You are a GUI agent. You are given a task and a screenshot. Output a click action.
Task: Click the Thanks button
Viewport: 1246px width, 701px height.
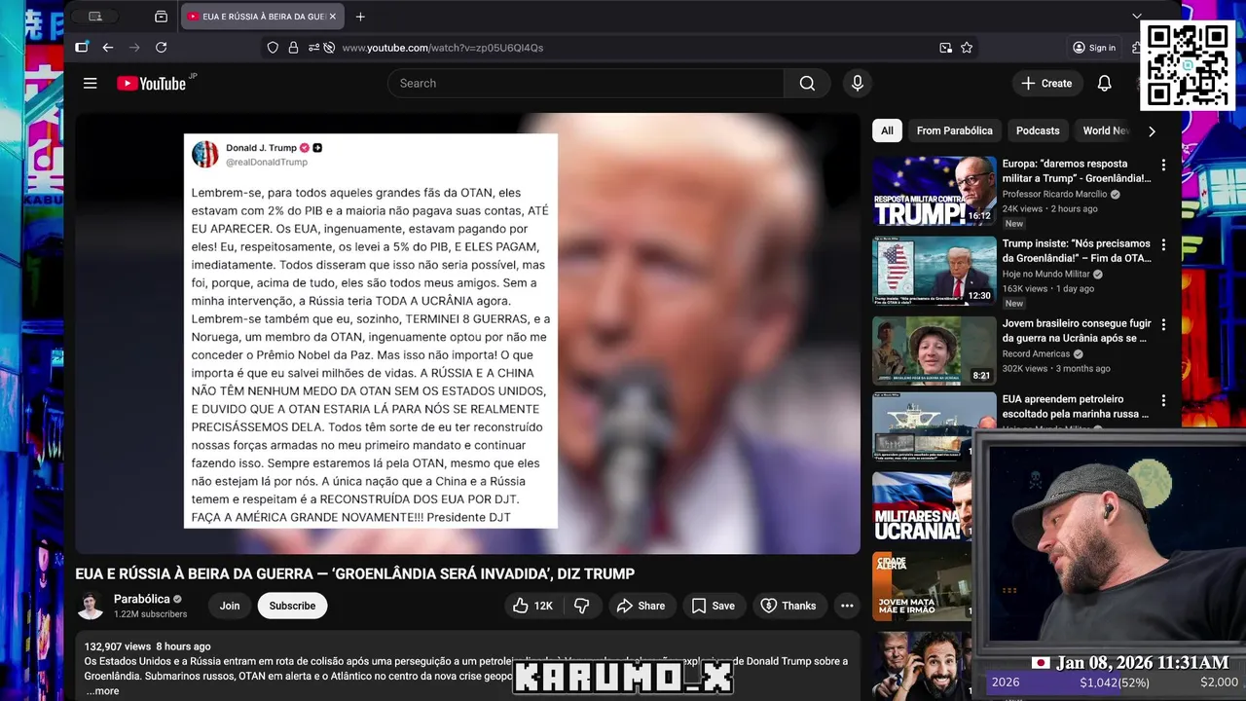click(788, 606)
